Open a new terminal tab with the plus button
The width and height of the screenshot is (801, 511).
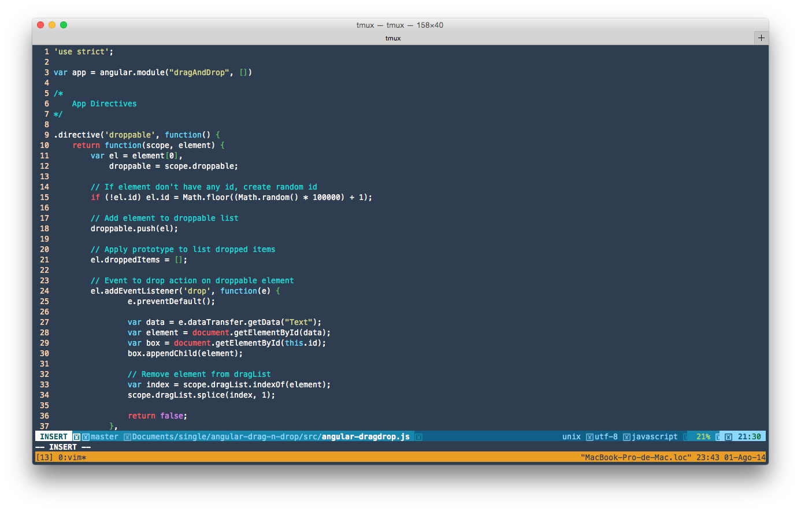coord(761,38)
